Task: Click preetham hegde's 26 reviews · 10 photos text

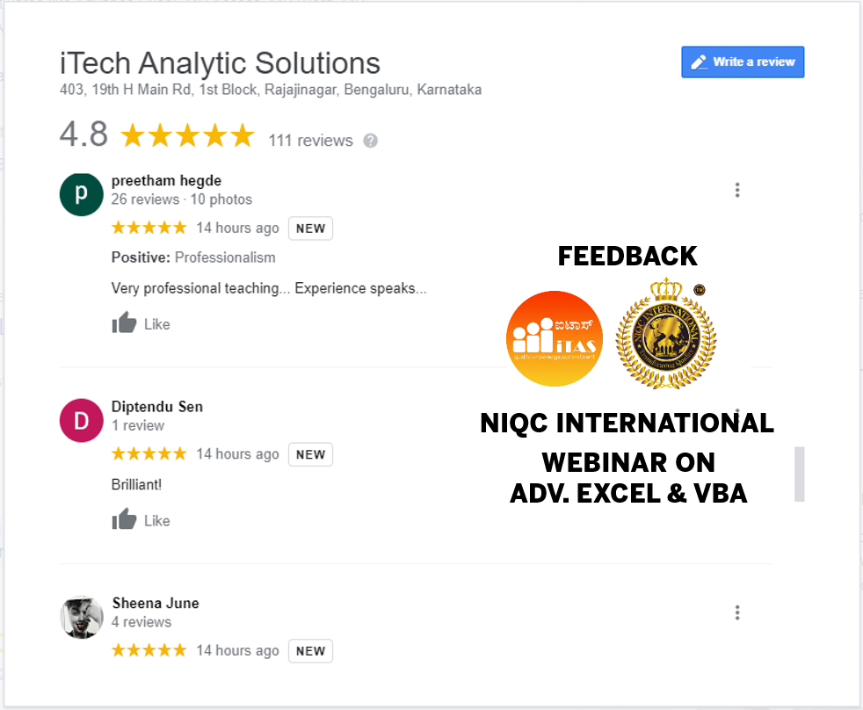Action: pos(182,199)
